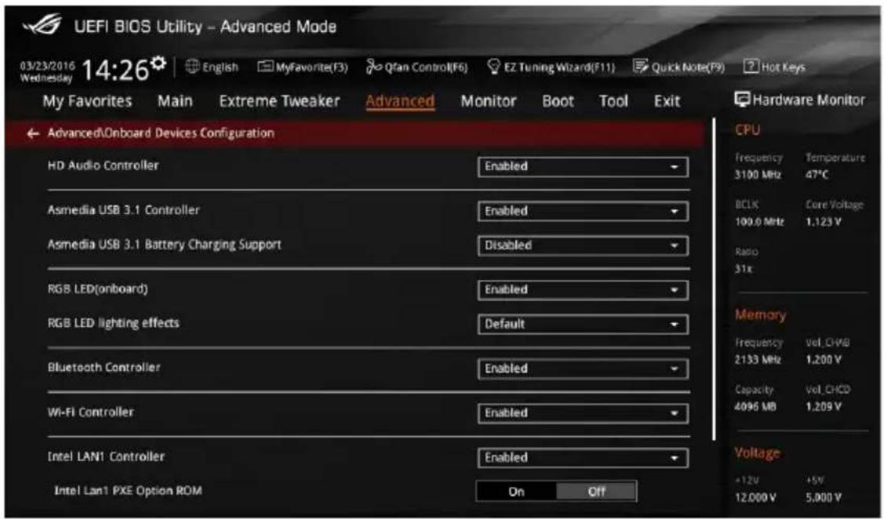
Task: Click the 14:26 clock display
Action: point(115,71)
